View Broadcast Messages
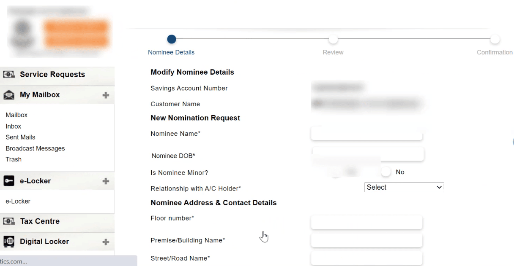This screenshot has height=266, width=514. click(35, 148)
